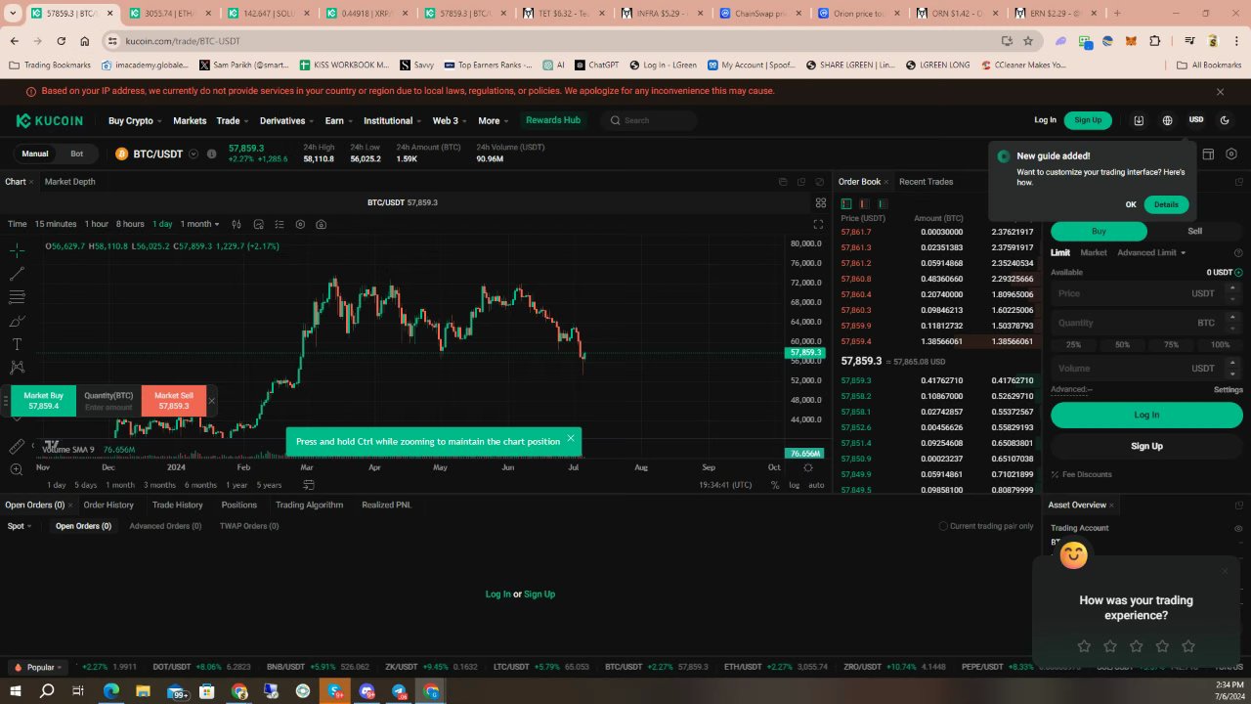Image resolution: width=1251 pixels, height=704 pixels.
Task: Click the Market Buy quick button
Action: (44, 401)
